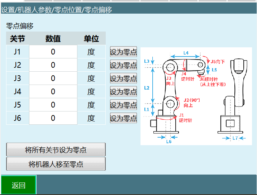The height and width of the screenshot is (195, 257).
Task: Focus the J3 value box
Action: [x=53, y=78]
